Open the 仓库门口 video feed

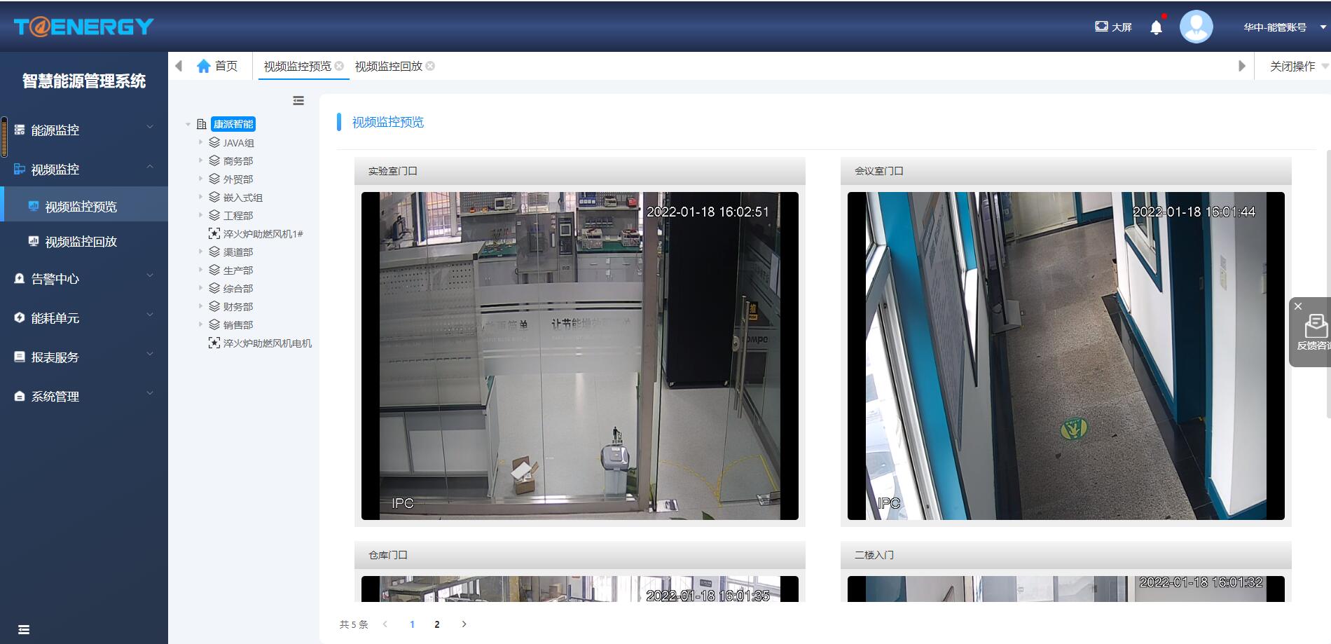pos(580,589)
